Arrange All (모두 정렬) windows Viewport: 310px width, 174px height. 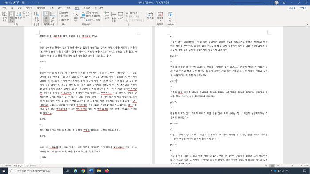tap(113, 16)
